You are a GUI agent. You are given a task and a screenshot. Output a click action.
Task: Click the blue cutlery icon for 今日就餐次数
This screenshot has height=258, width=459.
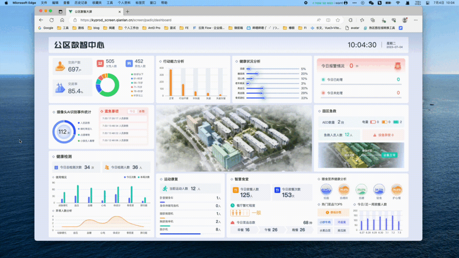(277, 190)
